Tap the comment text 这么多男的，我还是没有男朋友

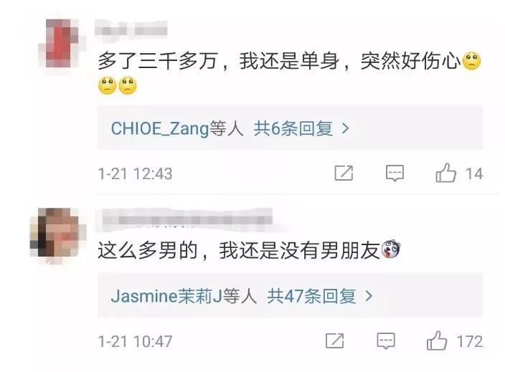click(x=240, y=250)
